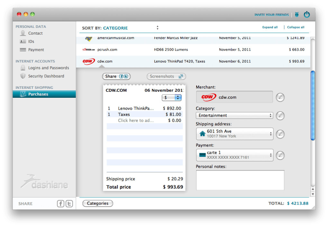
Task: Click the americanmusical.com merchant logo
Action: pyautogui.click(x=89, y=39)
